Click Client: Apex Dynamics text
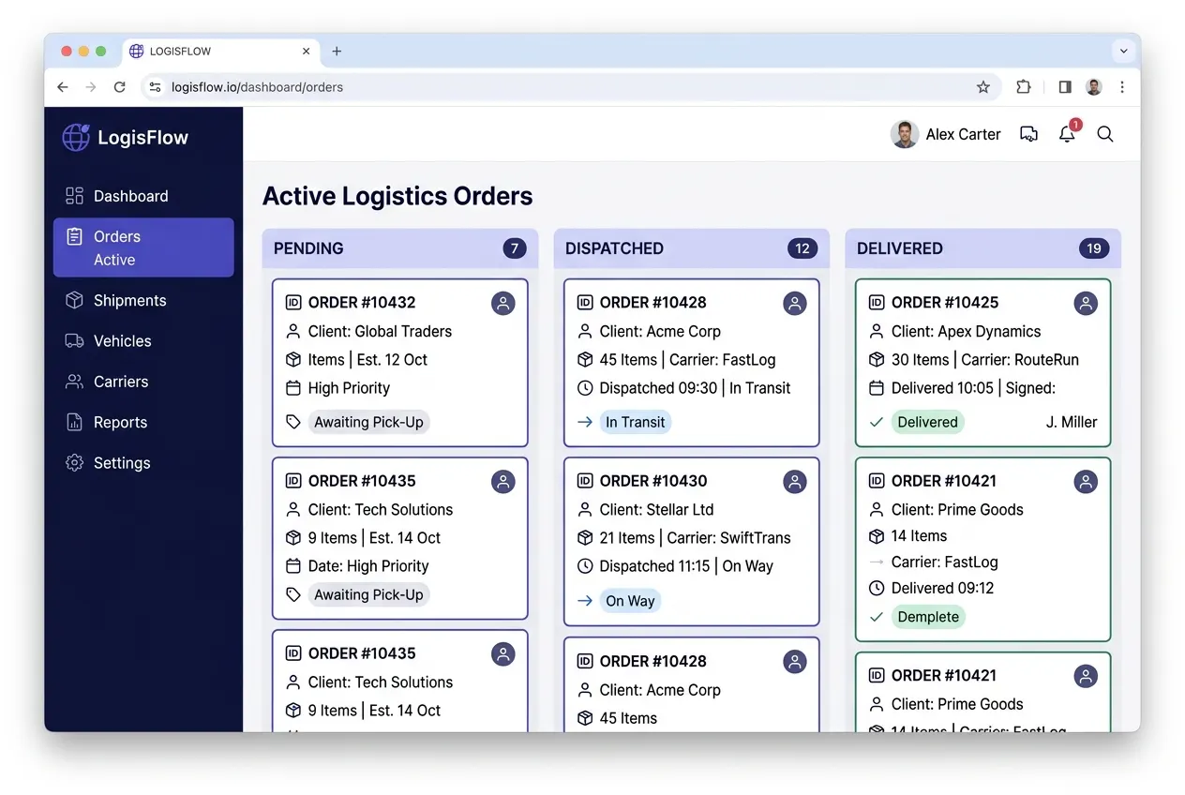1185x795 pixels. pyautogui.click(x=966, y=331)
